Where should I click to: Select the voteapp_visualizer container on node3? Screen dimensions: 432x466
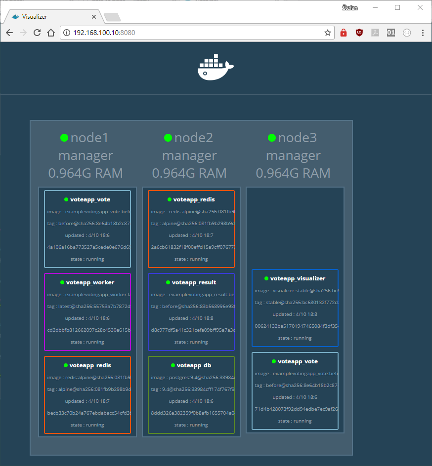[x=295, y=308]
